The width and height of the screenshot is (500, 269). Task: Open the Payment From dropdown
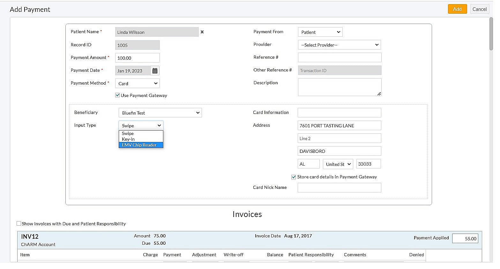[320, 32]
